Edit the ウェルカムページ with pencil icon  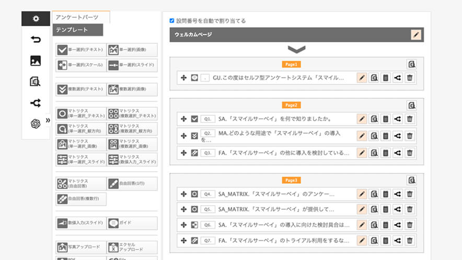(415, 35)
